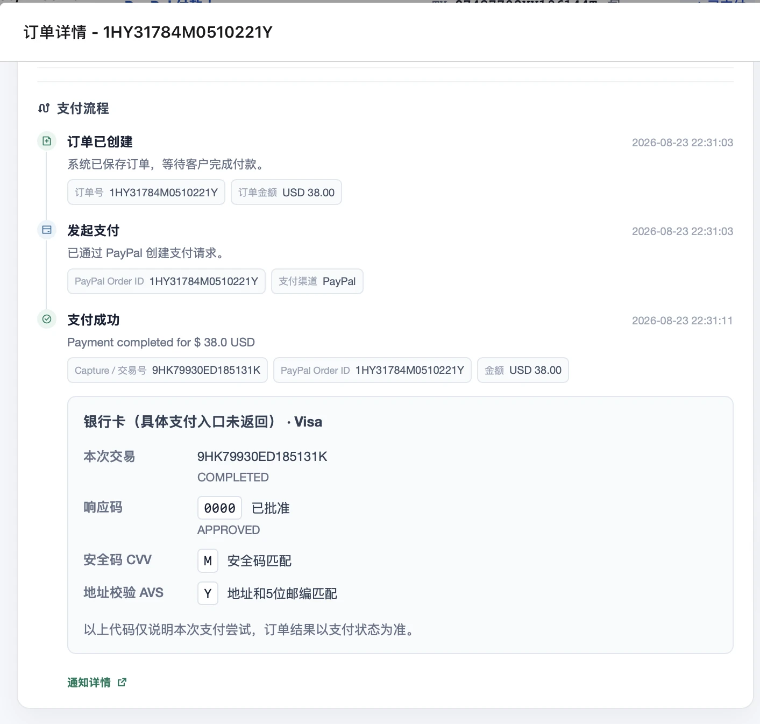Click the APPROVED status text

coord(229,530)
